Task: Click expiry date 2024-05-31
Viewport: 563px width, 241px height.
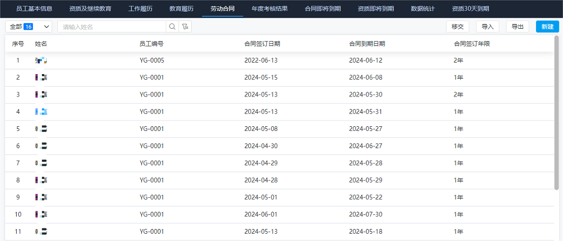Action: [x=365, y=112]
